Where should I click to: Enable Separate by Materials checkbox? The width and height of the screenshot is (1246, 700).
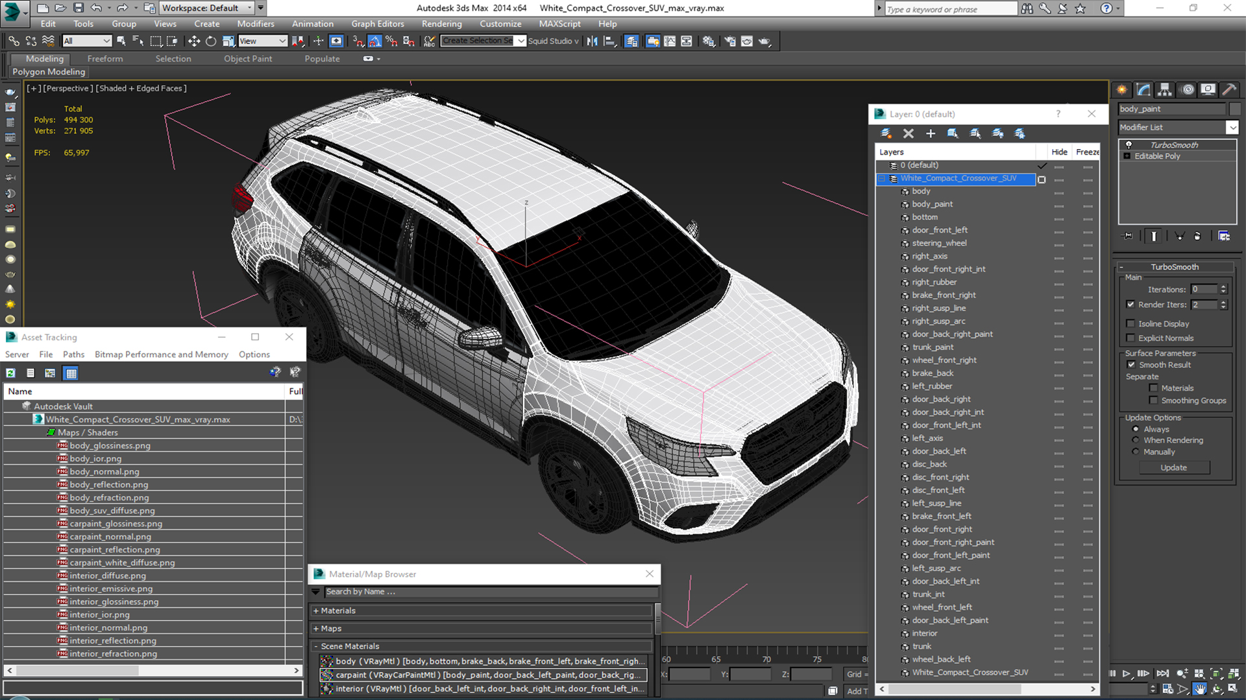(1153, 388)
